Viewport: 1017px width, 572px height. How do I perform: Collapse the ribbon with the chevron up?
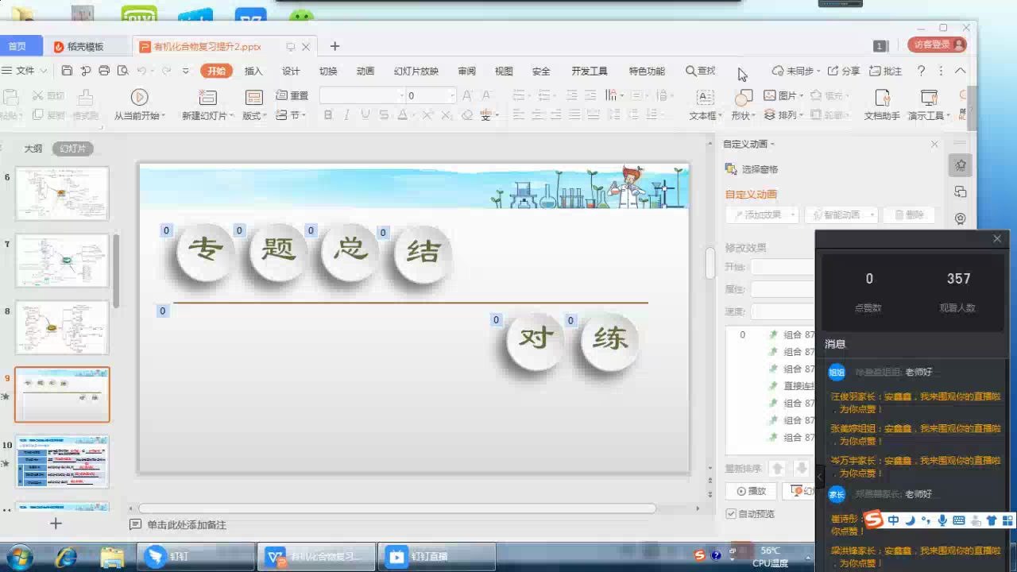click(960, 71)
